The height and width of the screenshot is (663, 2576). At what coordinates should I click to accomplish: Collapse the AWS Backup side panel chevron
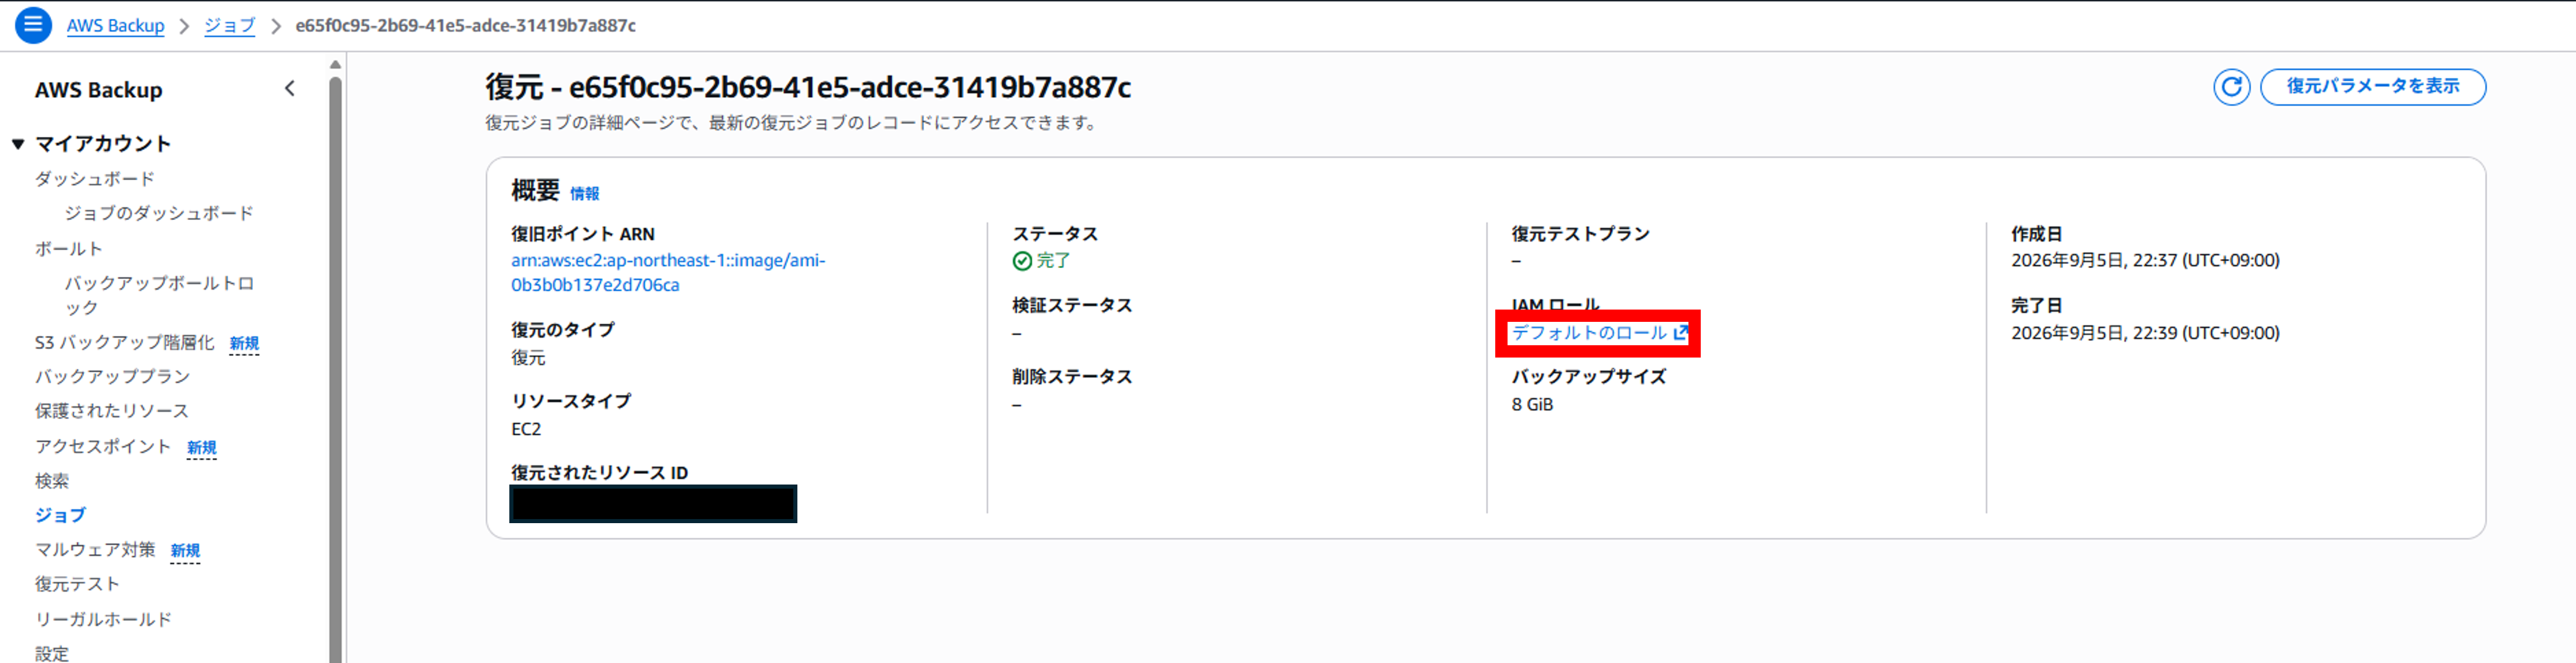pyautogui.click(x=290, y=88)
